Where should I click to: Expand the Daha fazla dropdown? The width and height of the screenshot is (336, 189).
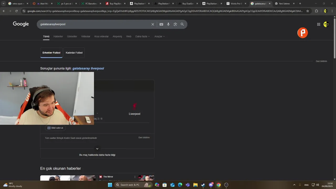click(x=143, y=36)
